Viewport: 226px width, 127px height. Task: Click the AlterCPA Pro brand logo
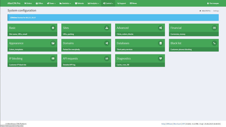(x=14, y=3)
